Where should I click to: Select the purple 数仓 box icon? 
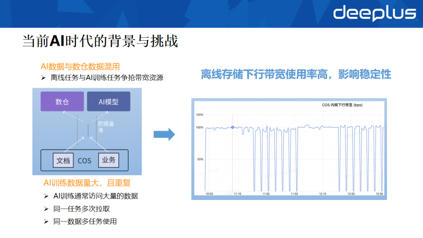[x=62, y=101]
